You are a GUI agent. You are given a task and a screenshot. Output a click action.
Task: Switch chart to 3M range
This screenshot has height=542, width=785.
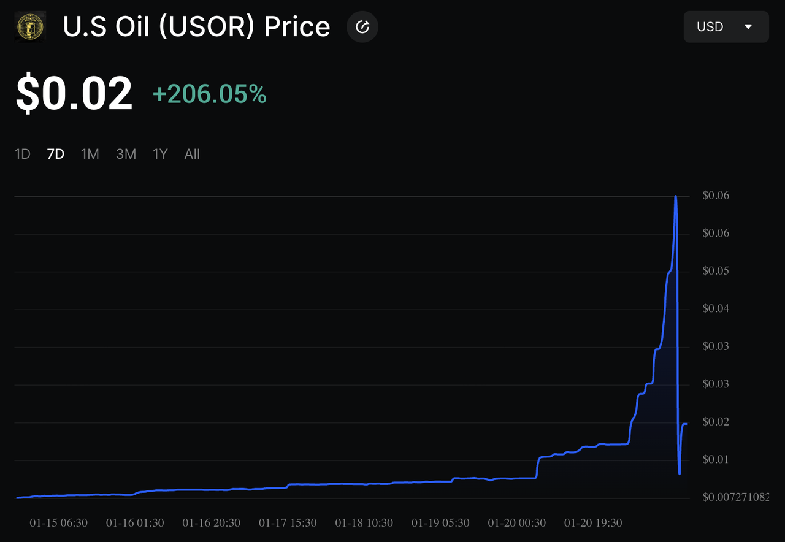coord(126,154)
